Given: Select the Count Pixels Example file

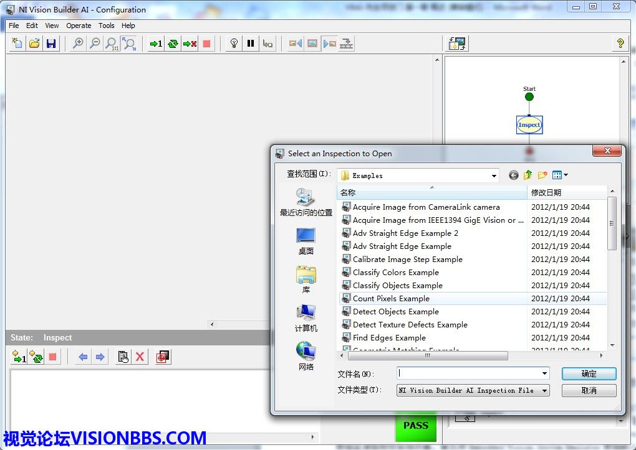Looking at the screenshot, I should pyautogui.click(x=391, y=299).
